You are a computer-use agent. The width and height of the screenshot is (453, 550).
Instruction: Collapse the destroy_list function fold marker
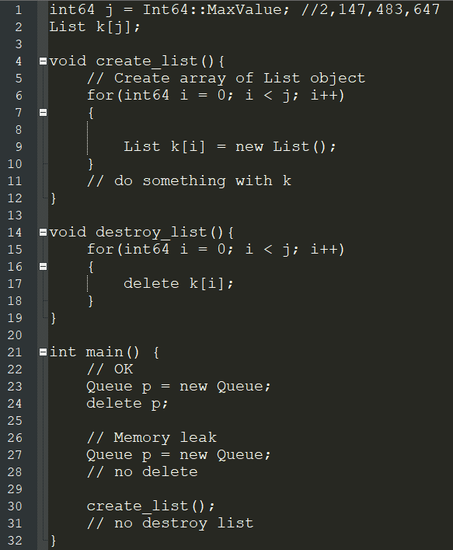pos(43,232)
